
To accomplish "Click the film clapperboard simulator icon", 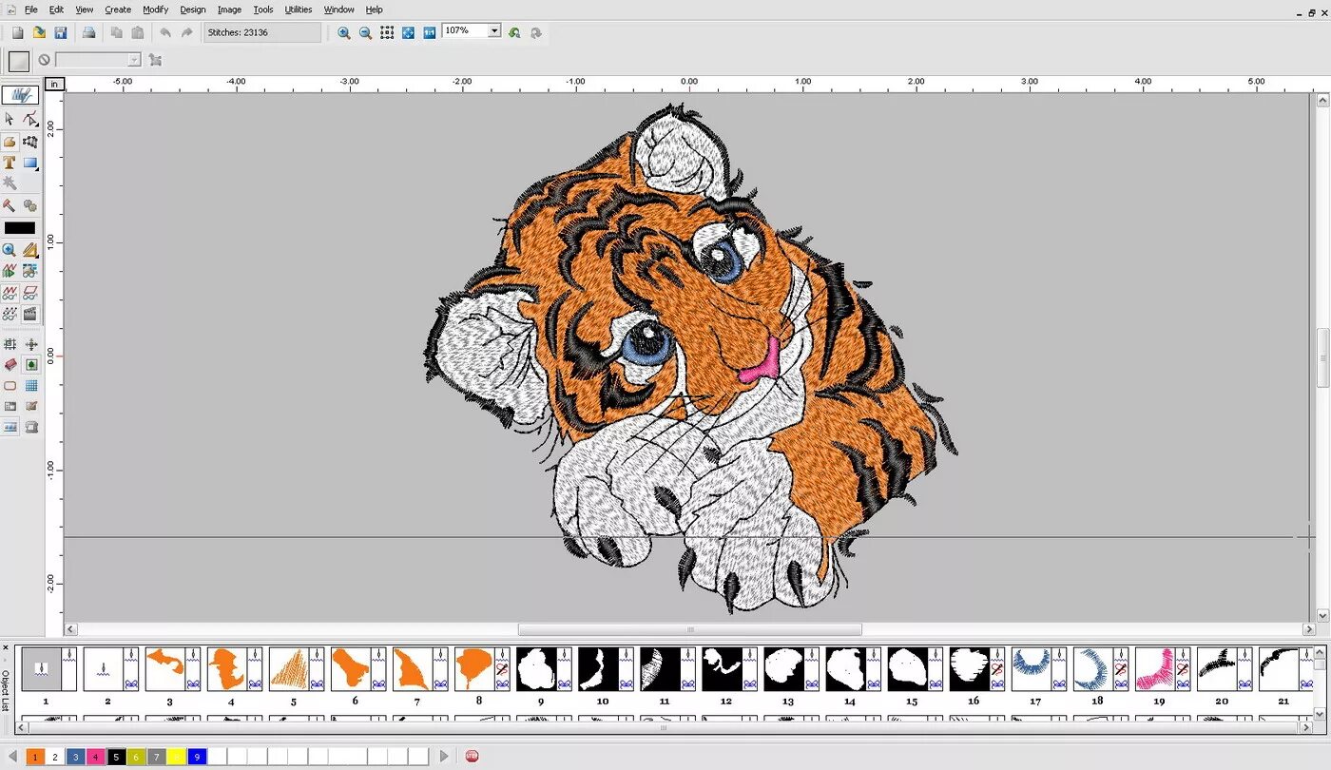I will (x=30, y=313).
